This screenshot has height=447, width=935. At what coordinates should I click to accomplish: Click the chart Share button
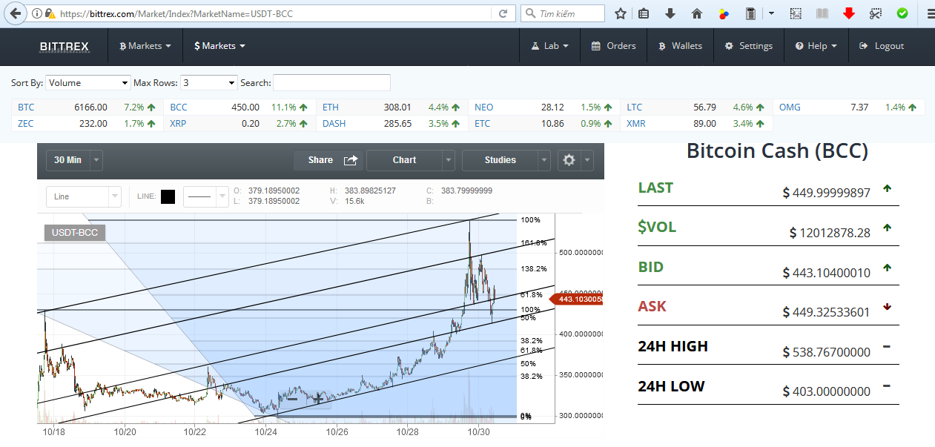[329, 160]
